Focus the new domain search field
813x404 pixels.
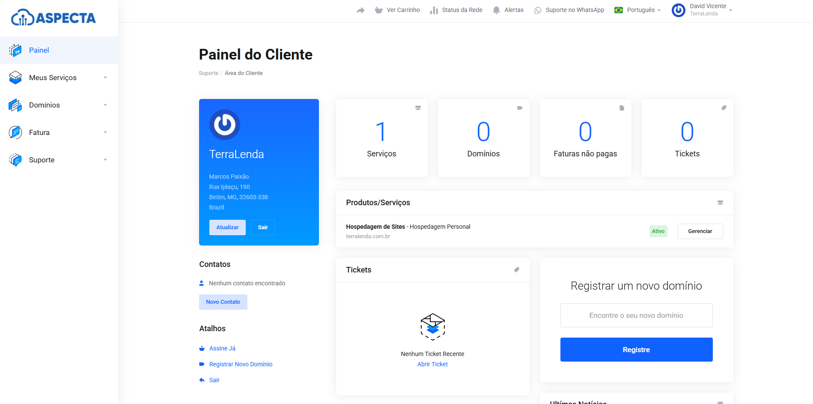coord(636,315)
